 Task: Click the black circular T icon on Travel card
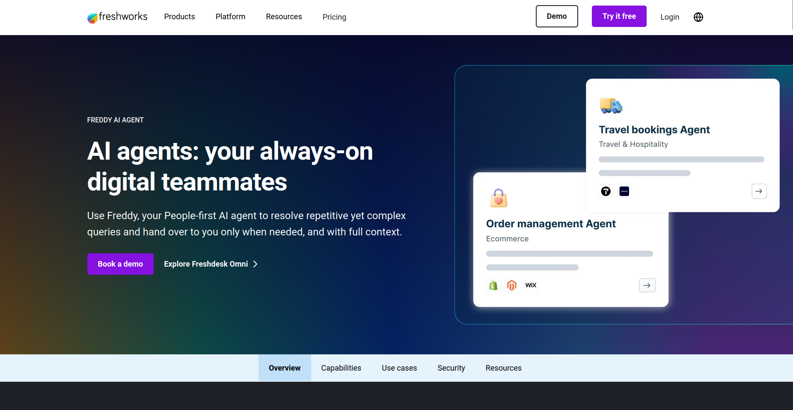[x=606, y=191]
